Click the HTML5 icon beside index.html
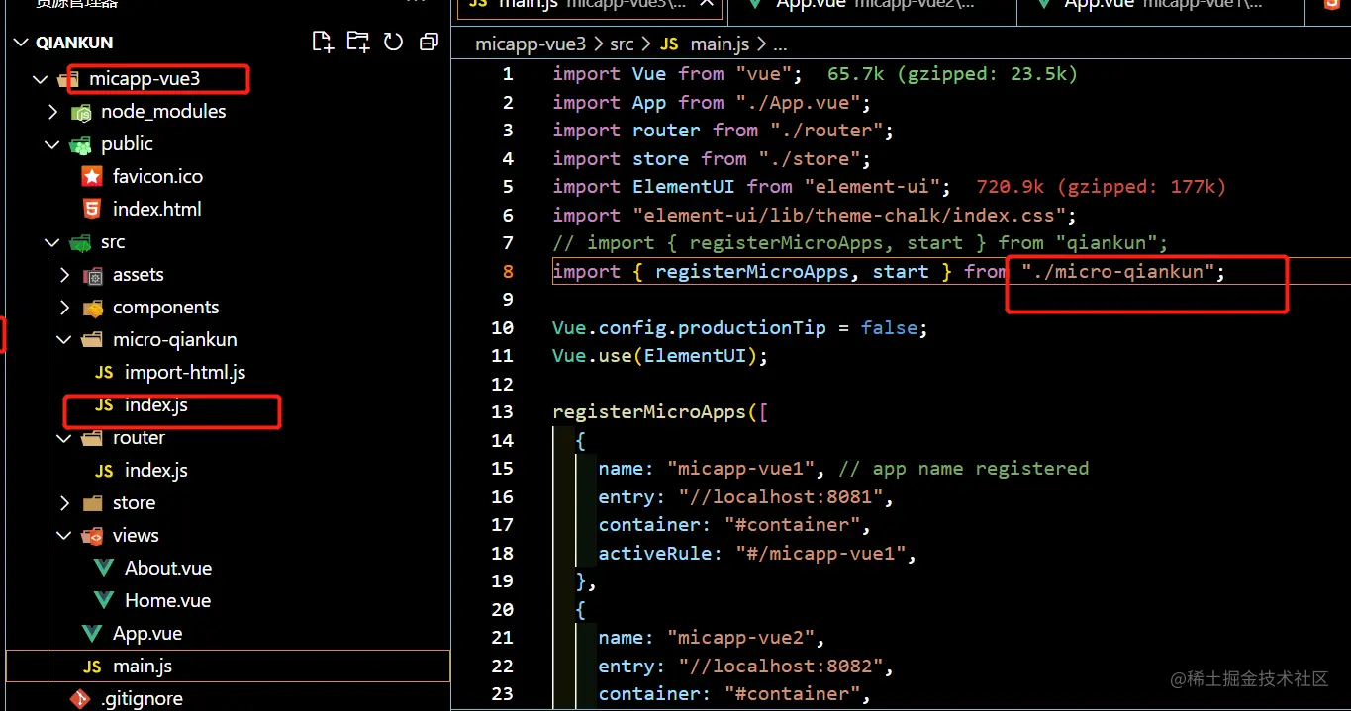This screenshot has height=711, width=1351. pos(92,210)
